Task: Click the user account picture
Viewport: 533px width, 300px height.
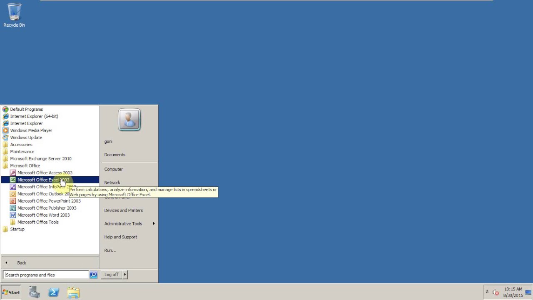Action: click(x=130, y=120)
